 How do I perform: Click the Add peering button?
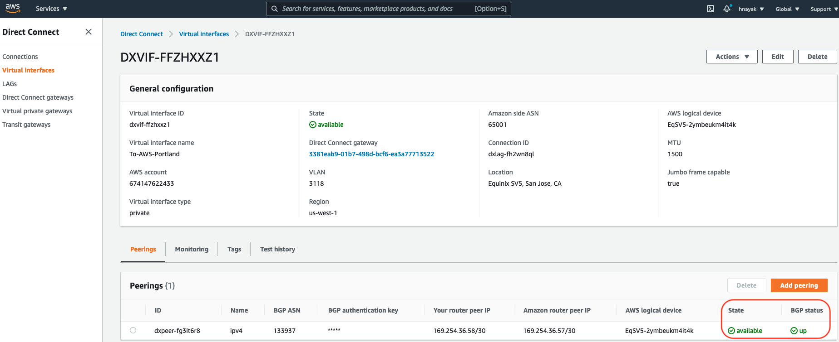(x=799, y=285)
